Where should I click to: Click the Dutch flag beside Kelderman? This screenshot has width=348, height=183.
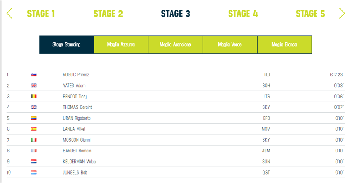[x=34, y=162]
